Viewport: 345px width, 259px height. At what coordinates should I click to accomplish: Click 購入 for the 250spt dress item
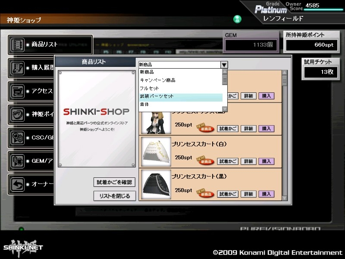267,129
